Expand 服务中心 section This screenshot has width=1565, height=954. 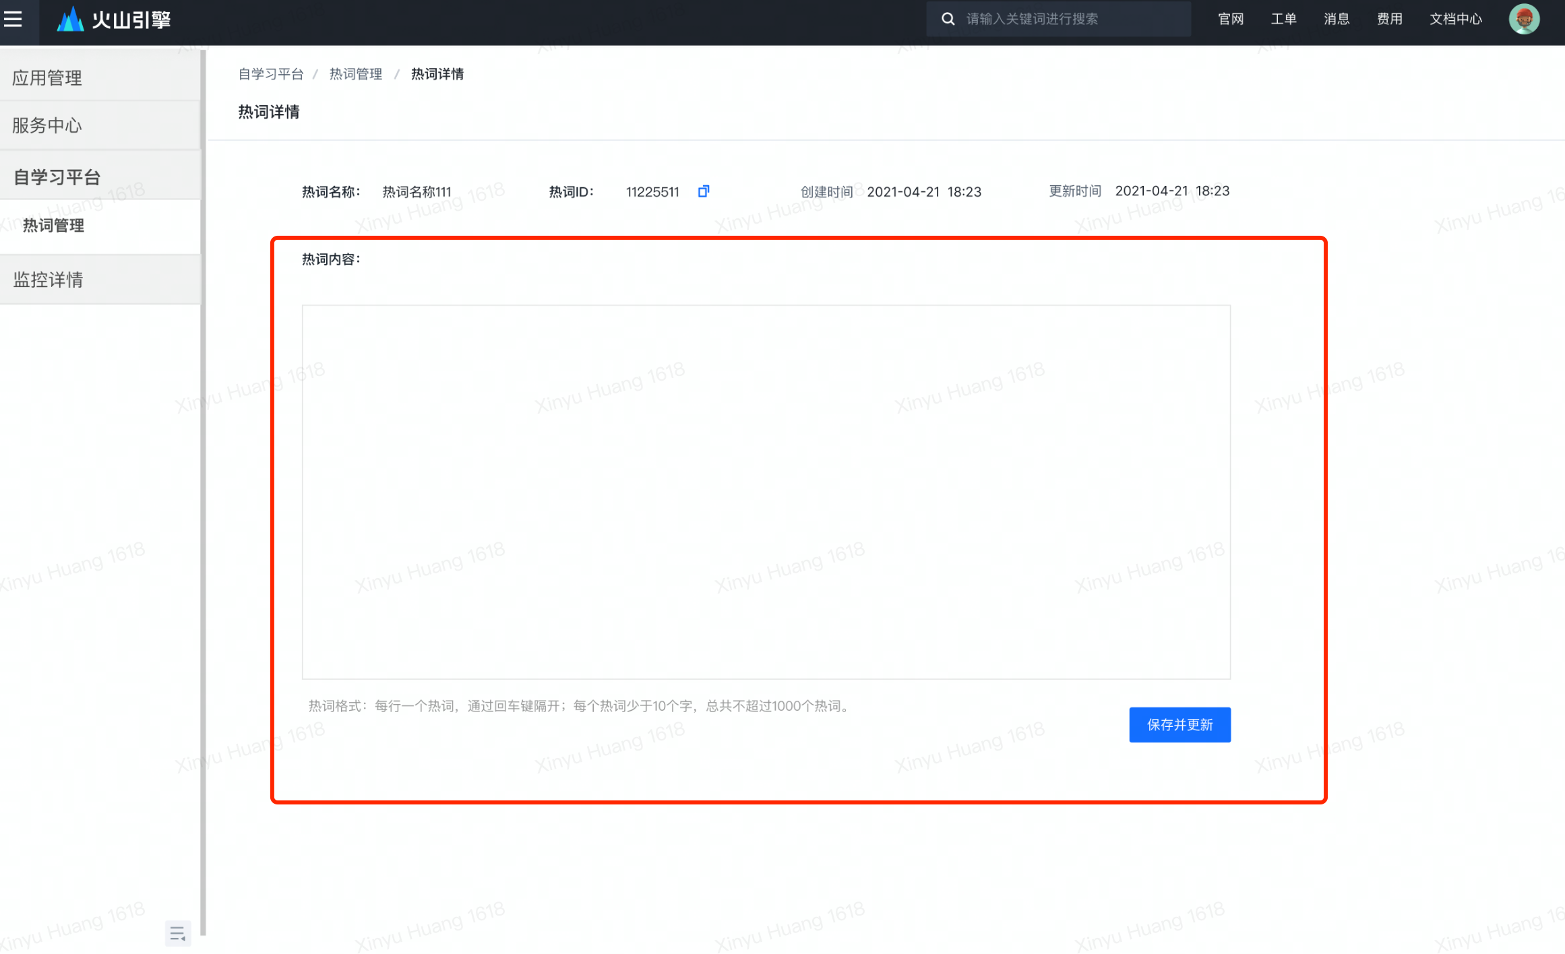pos(47,125)
